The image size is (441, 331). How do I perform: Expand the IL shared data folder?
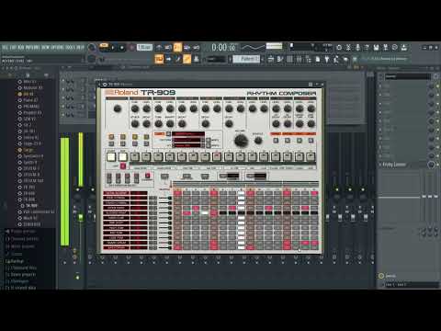20,288
